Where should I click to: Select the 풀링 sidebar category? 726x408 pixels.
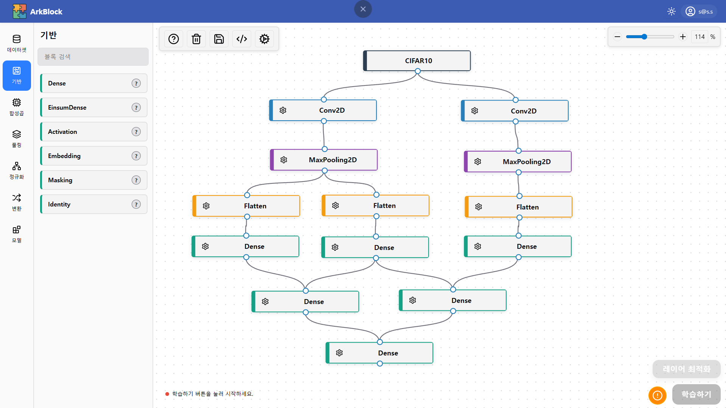tap(17, 139)
